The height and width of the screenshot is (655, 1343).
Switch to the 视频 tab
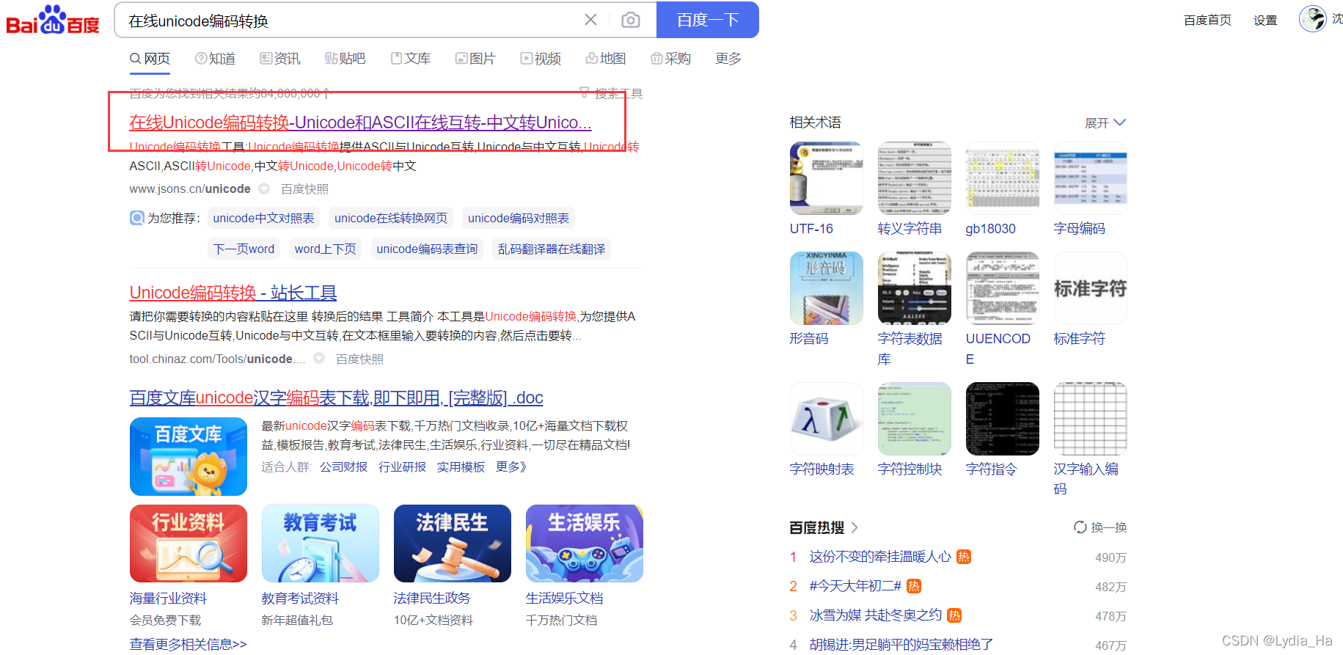click(x=541, y=59)
